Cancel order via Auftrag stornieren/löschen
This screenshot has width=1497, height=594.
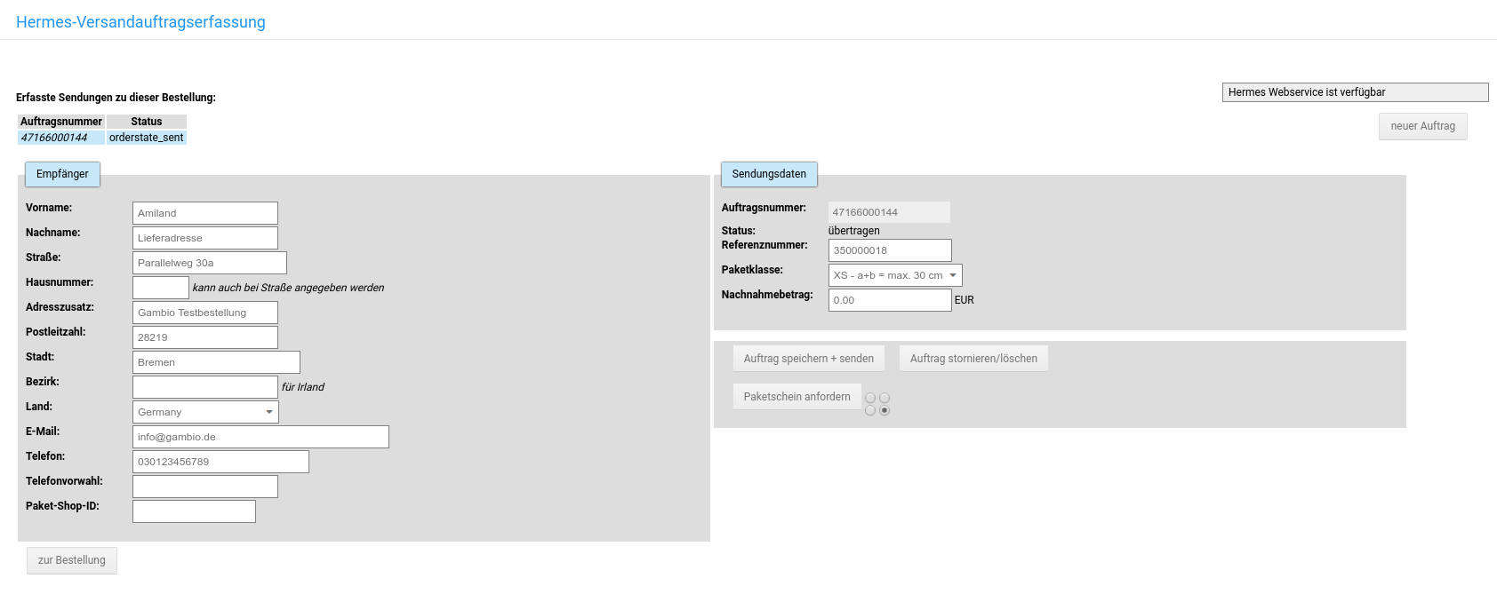pyautogui.click(x=973, y=359)
